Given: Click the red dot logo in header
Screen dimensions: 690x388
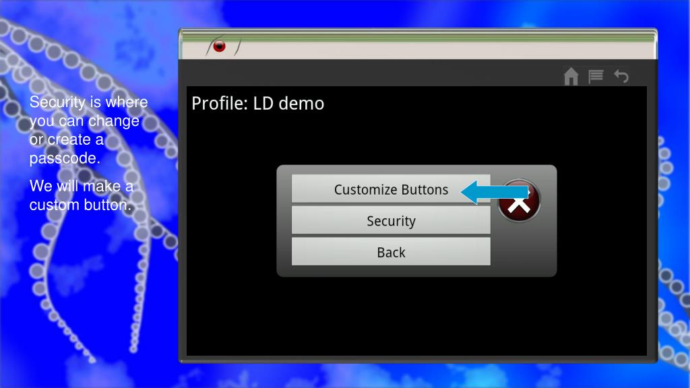Looking at the screenshot, I should tap(219, 46).
